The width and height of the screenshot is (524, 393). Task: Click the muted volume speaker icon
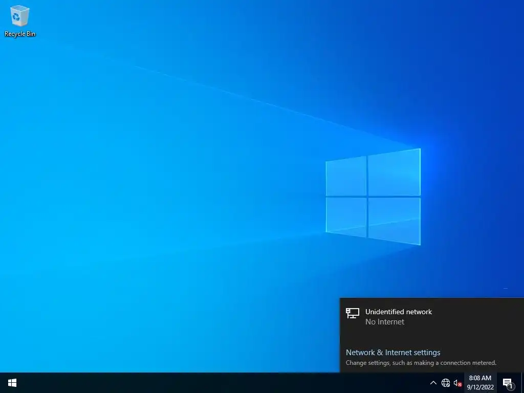(x=457, y=383)
